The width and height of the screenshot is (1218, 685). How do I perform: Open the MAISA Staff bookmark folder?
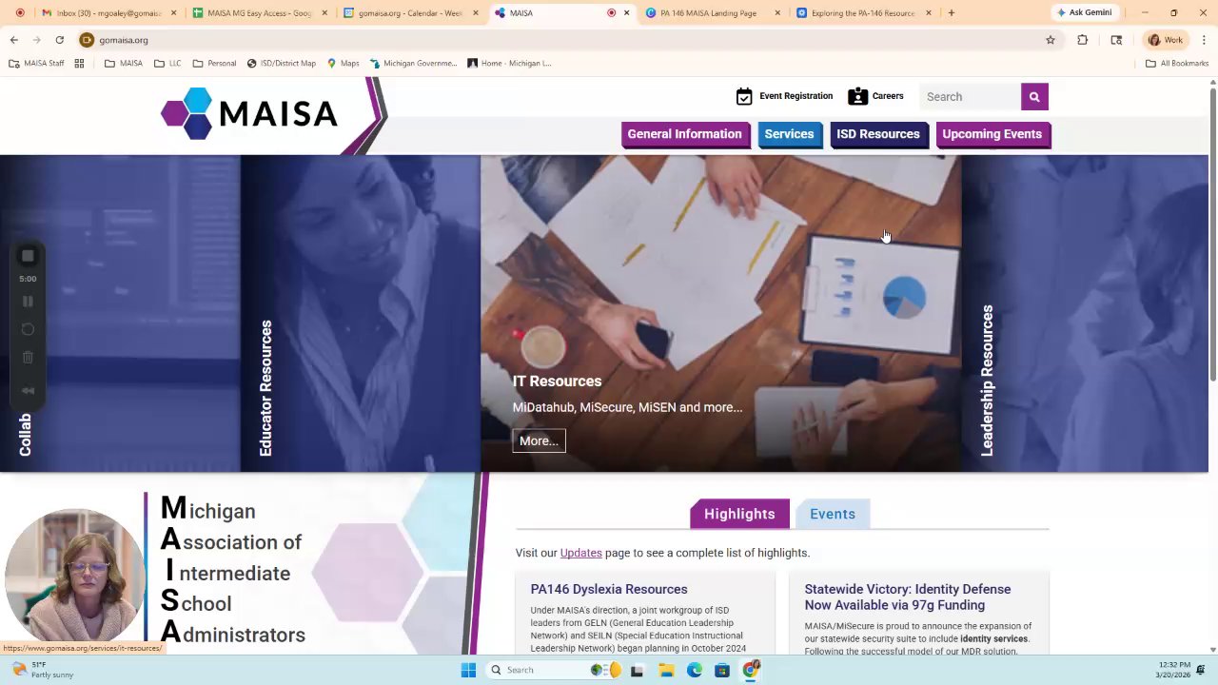tap(37, 63)
